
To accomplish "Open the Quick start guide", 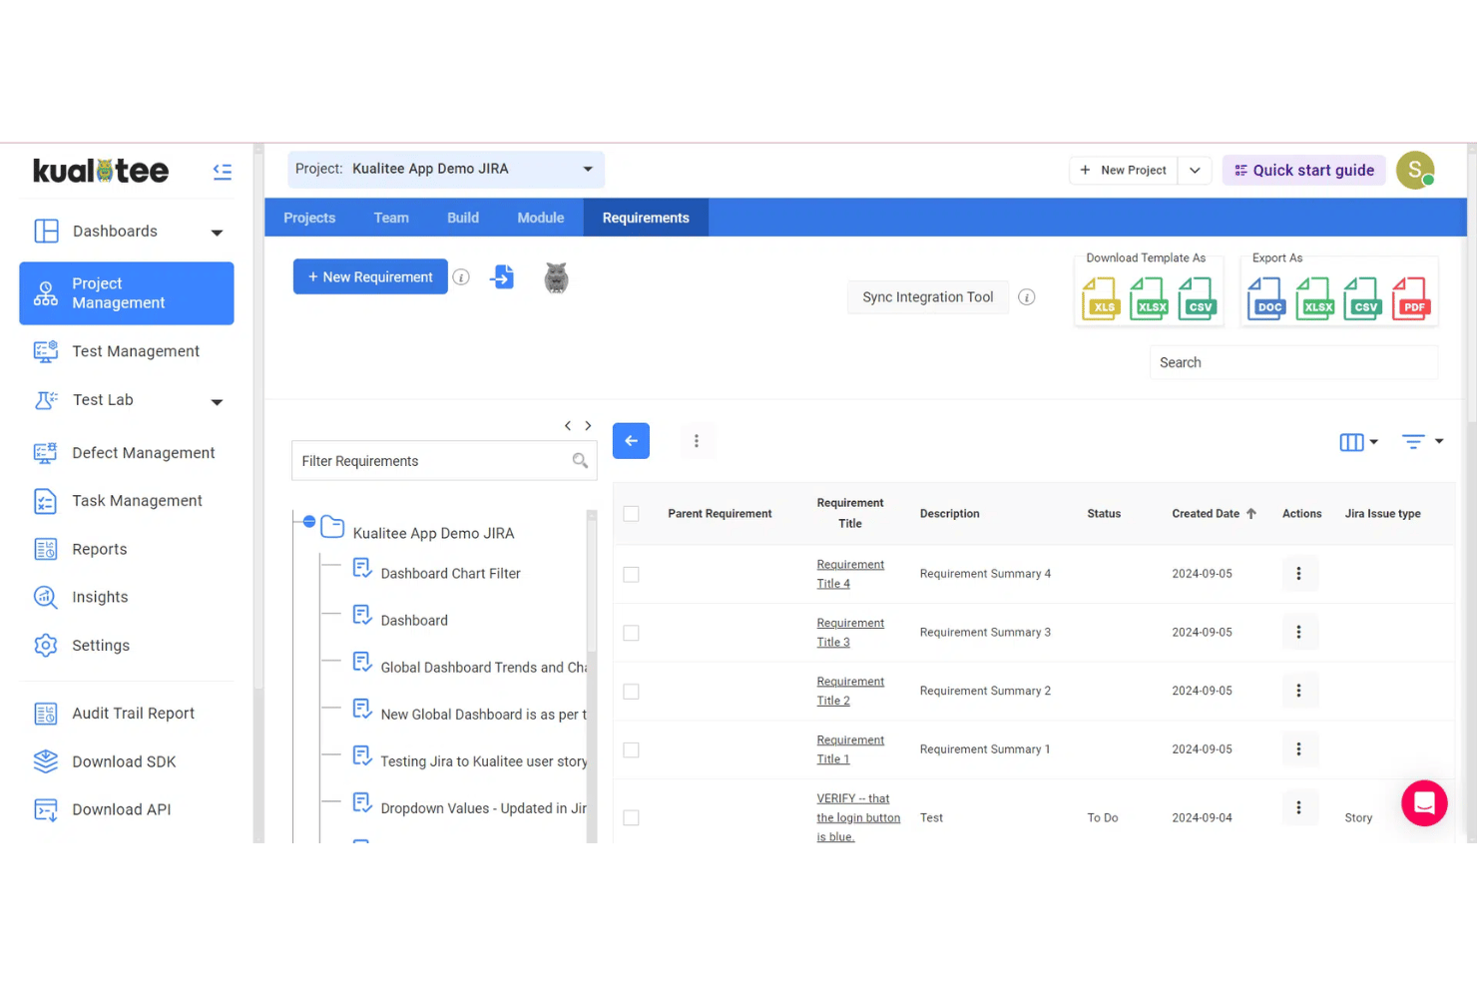I will click(1304, 171).
